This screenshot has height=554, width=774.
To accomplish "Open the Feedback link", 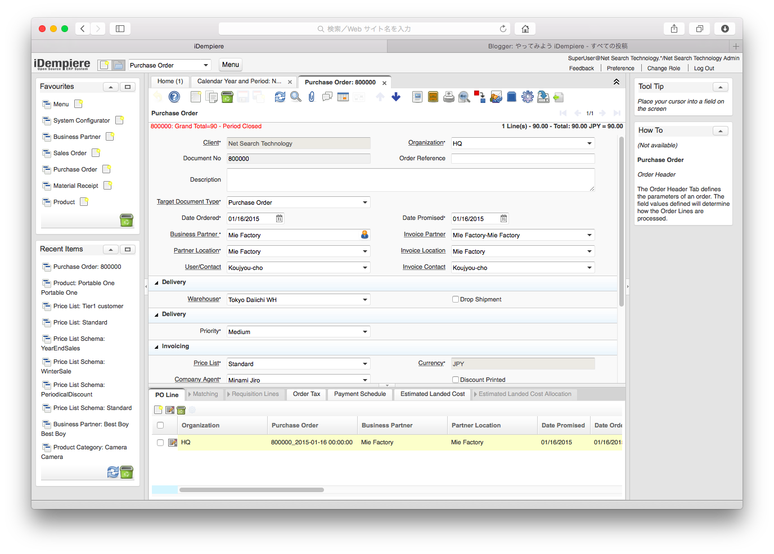I will (582, 69).
